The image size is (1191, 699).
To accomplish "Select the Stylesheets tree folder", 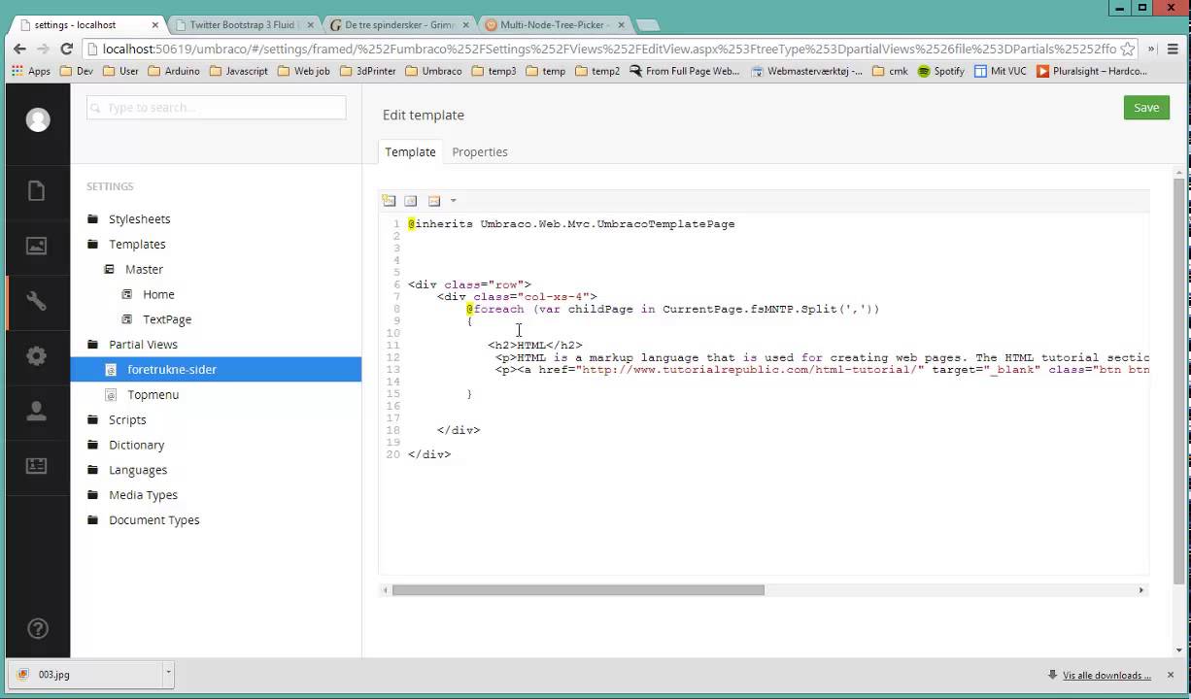I will pos(139,219).
